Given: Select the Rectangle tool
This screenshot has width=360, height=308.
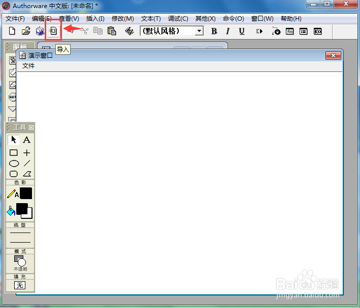Looking at the screenshot, I should tap(14, 152).
